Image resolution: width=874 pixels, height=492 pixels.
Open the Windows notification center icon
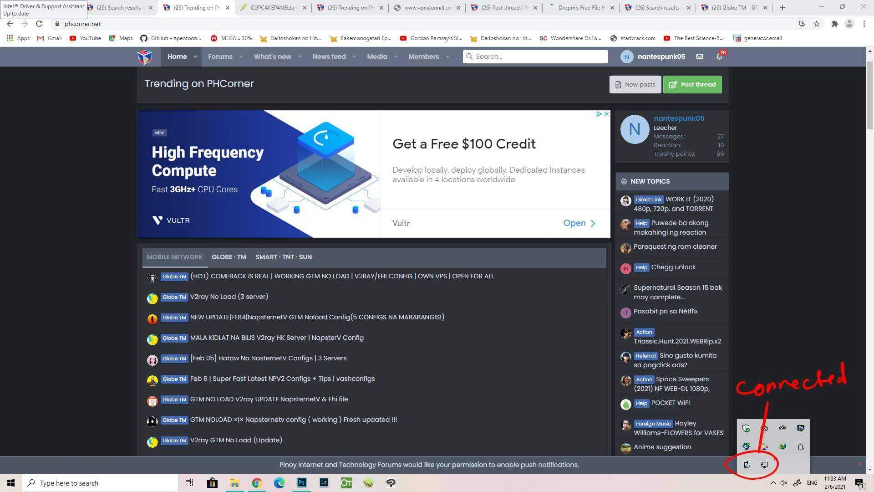click(x=859, y=483)
